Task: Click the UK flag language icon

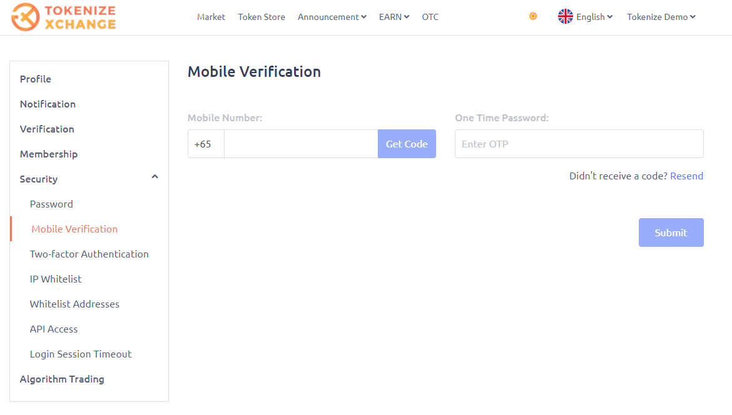Action: pyautogui.click(x=566, y=16)
